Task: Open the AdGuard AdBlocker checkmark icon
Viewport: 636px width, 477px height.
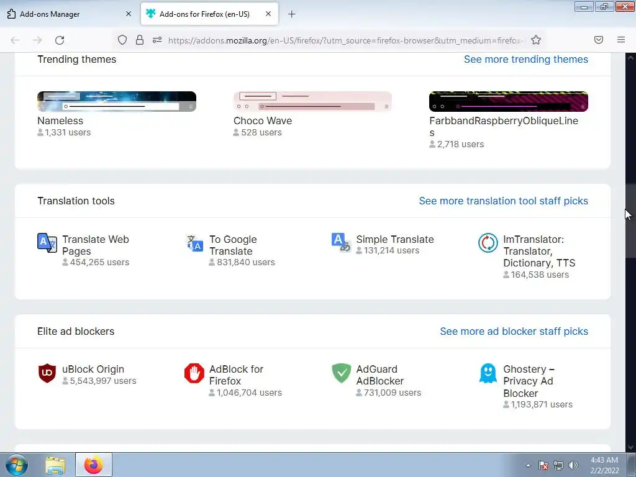Action: coord(341,373)
